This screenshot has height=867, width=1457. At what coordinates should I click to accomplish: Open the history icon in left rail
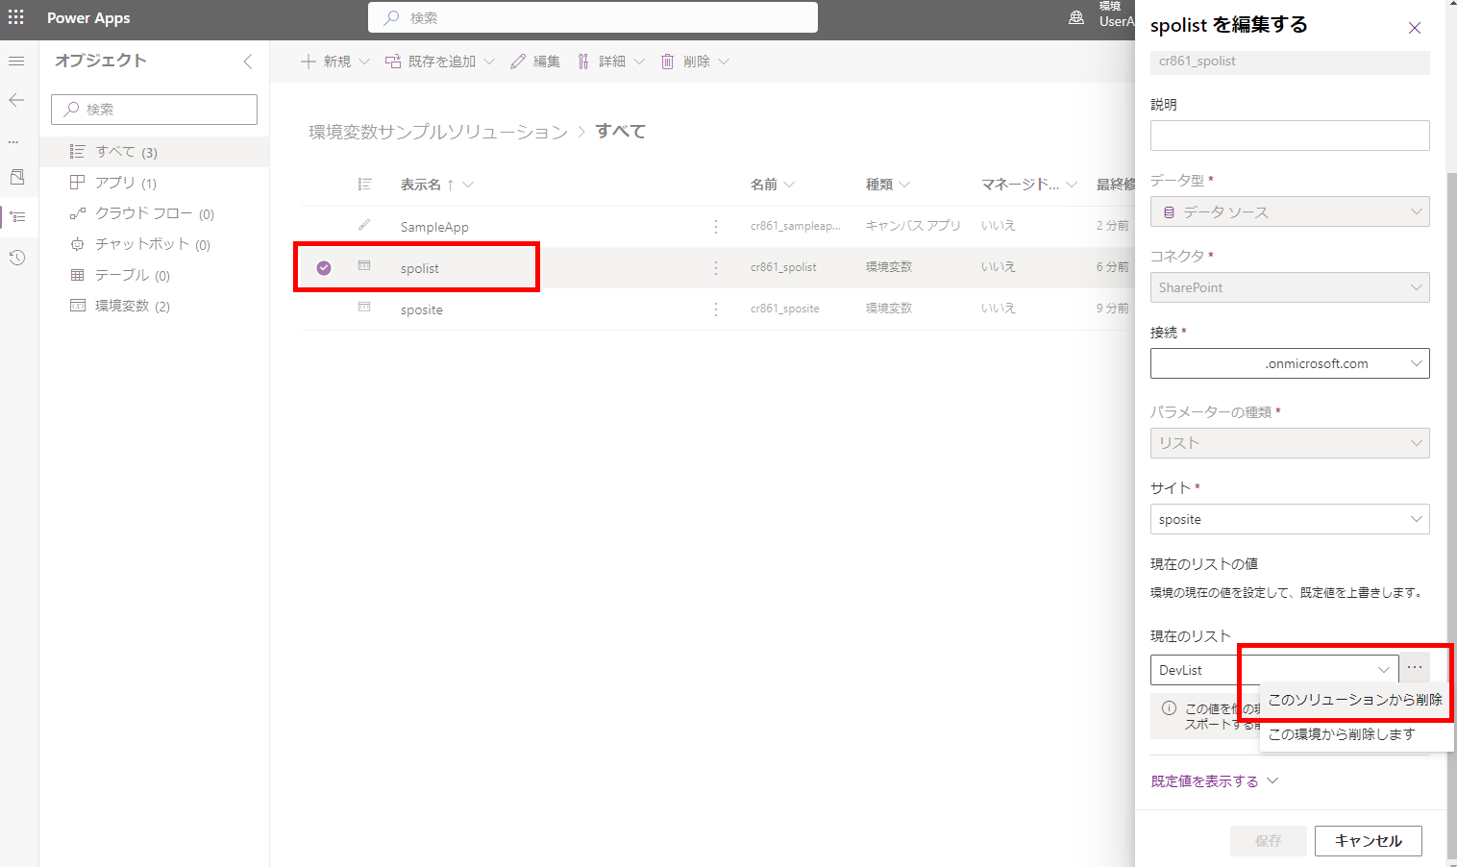coord(14,258)
